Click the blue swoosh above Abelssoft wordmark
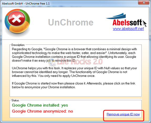The height and width of the screenshot is (123, 151). click(x=116, y=16)
